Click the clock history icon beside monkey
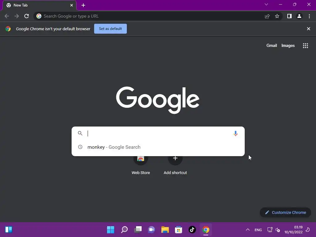The height and width of the screenshot is (237, 316). tap(80, 147)
